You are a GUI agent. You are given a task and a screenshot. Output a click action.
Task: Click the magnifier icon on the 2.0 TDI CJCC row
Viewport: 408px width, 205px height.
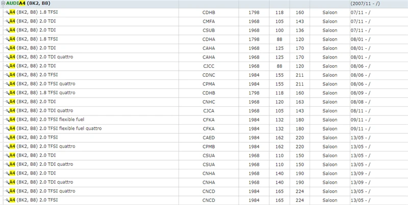7,66
